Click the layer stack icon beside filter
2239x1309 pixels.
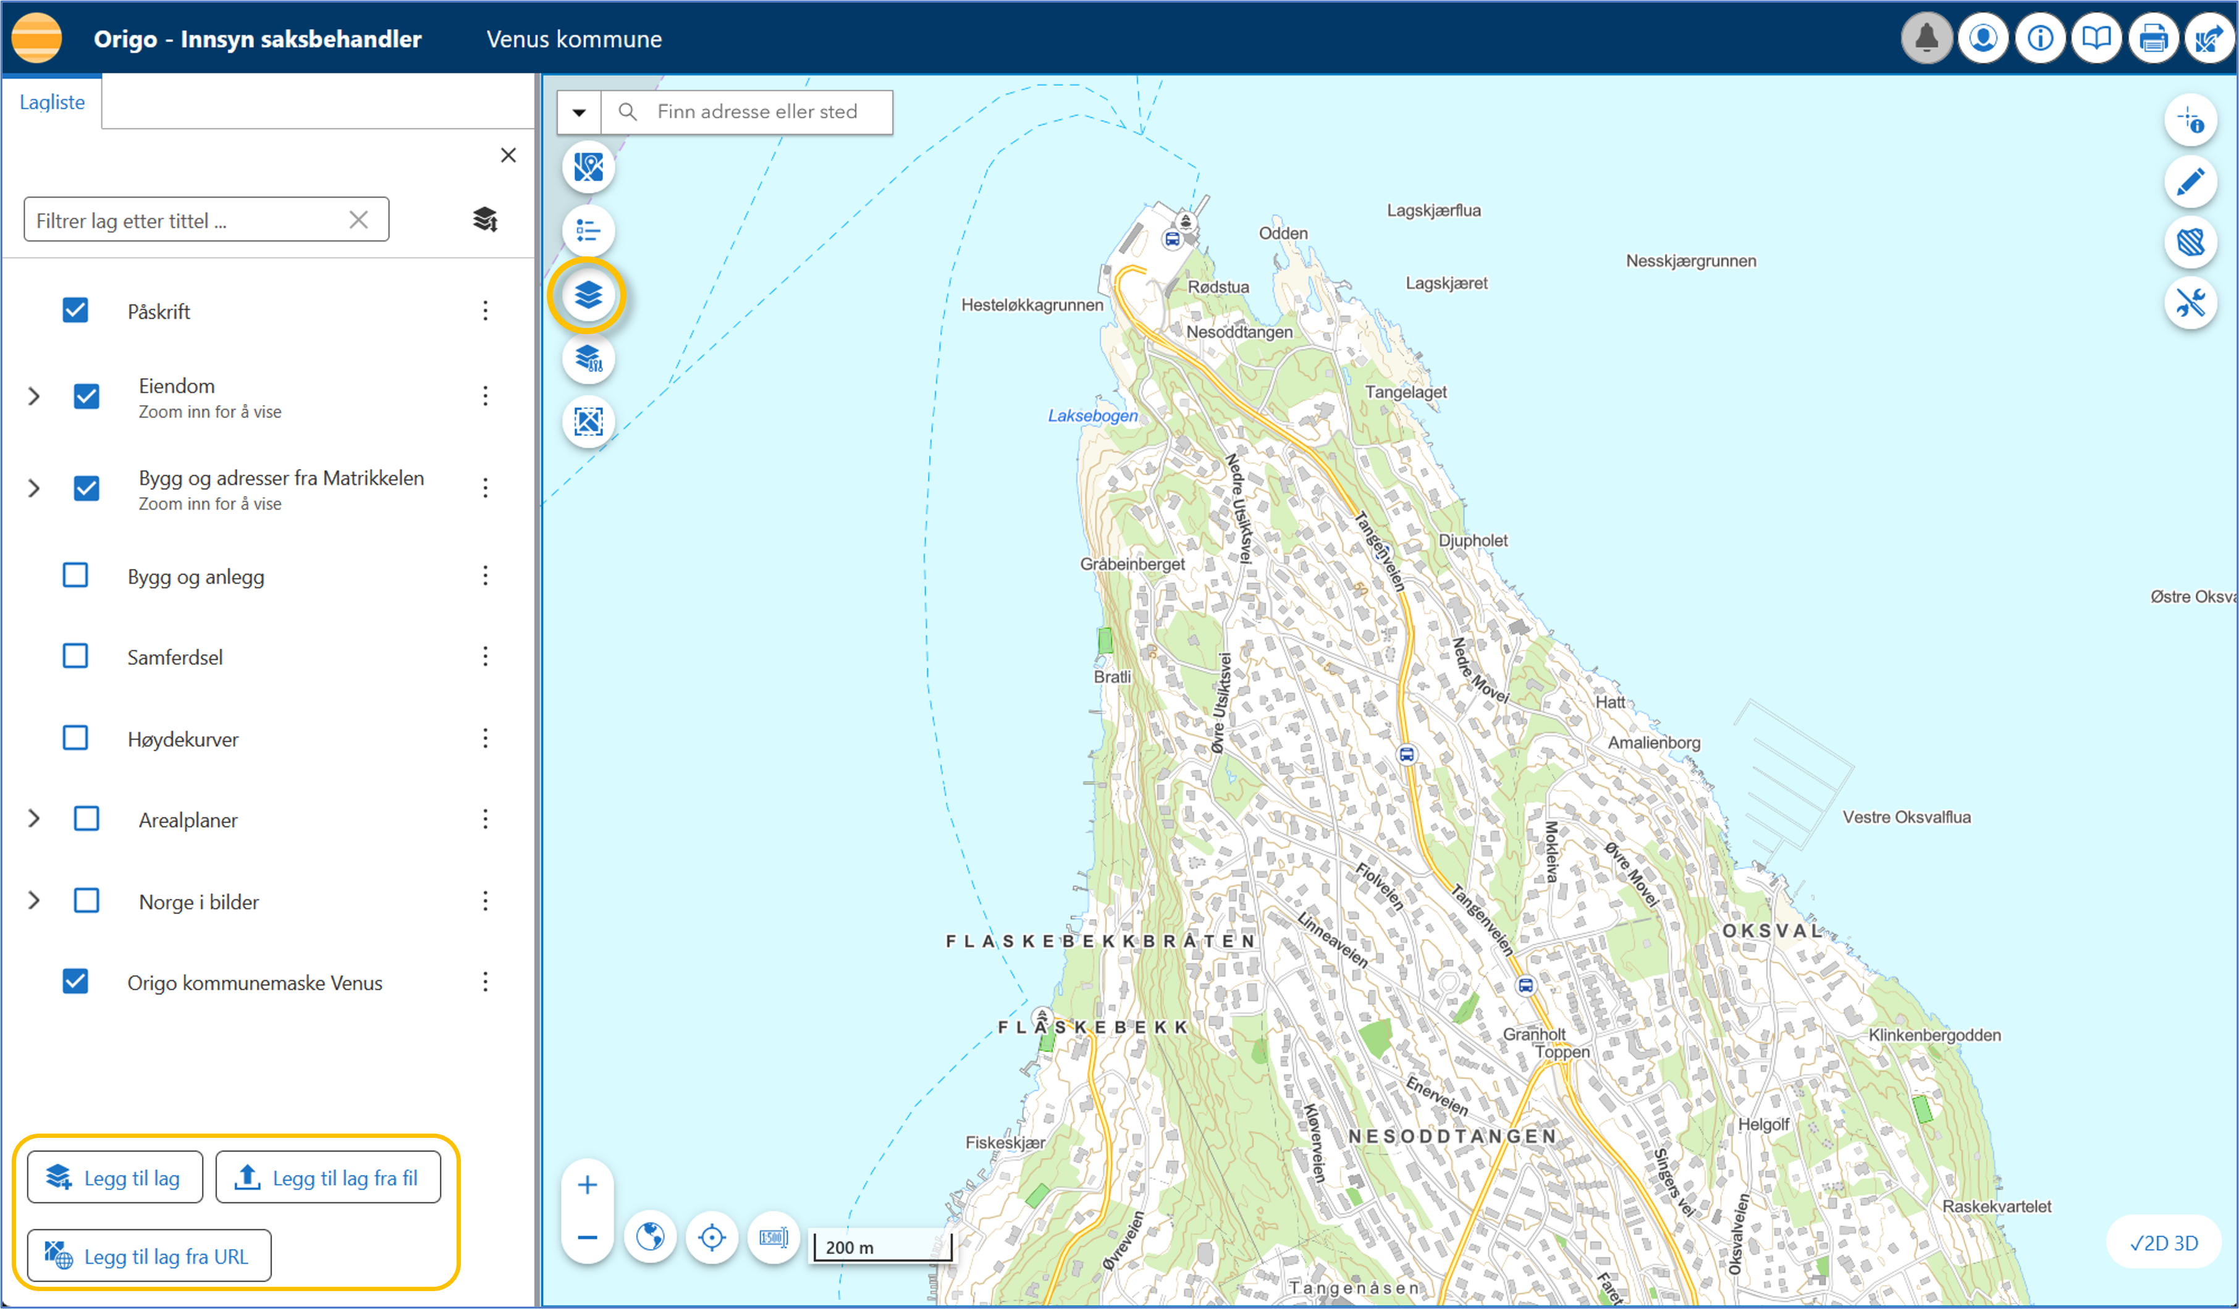click(x=485, y=219)
